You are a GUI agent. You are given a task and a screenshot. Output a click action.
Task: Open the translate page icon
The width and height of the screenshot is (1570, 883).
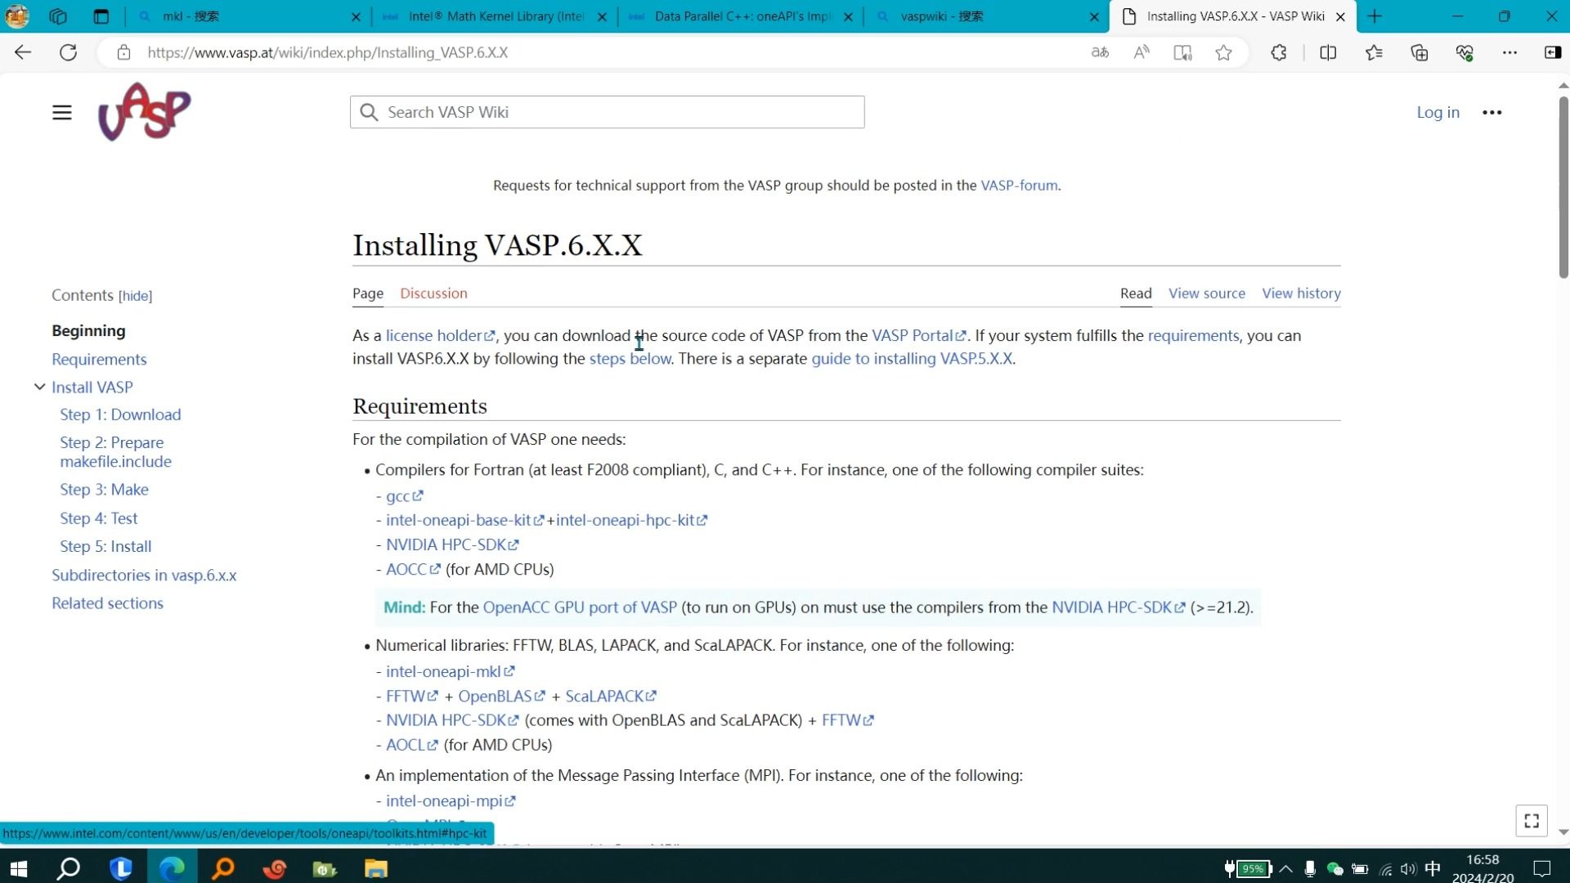click(x=1100, y=52)
